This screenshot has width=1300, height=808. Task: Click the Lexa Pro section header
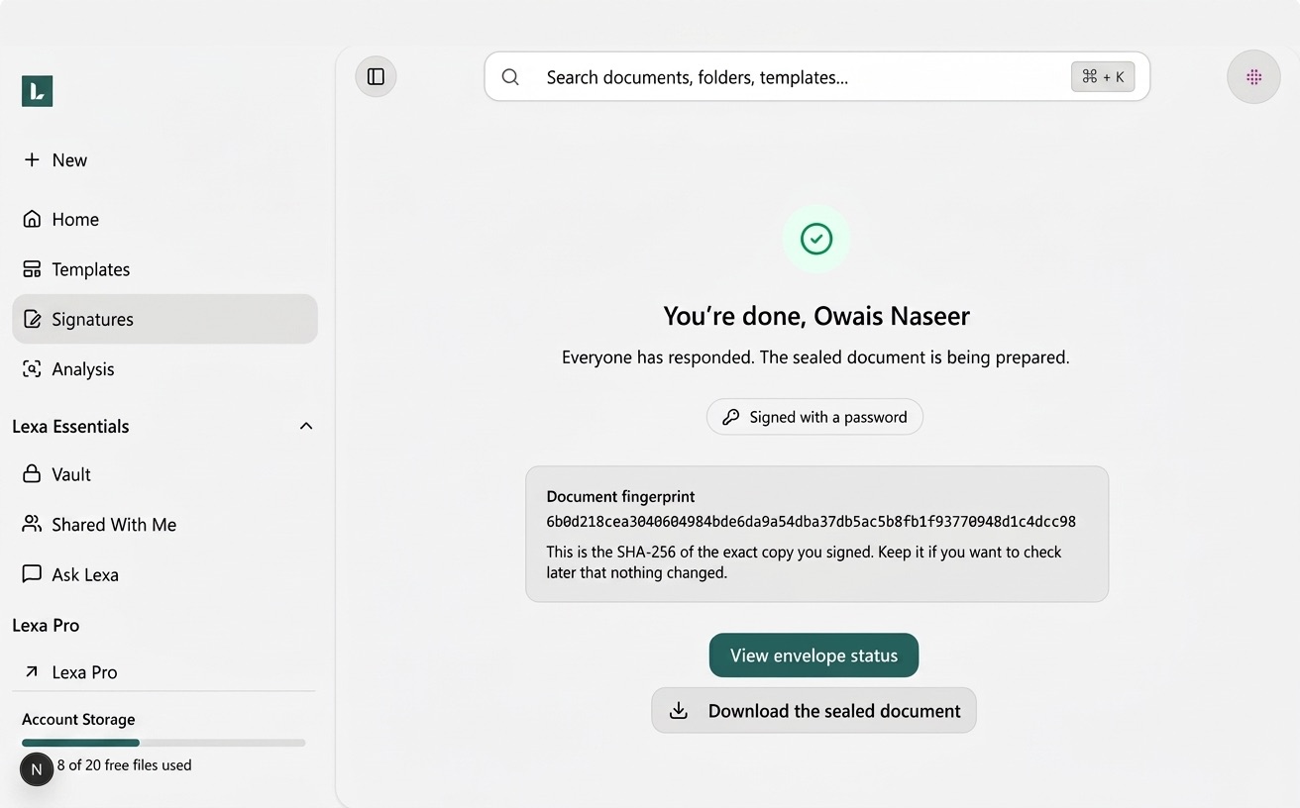point(46,625)
